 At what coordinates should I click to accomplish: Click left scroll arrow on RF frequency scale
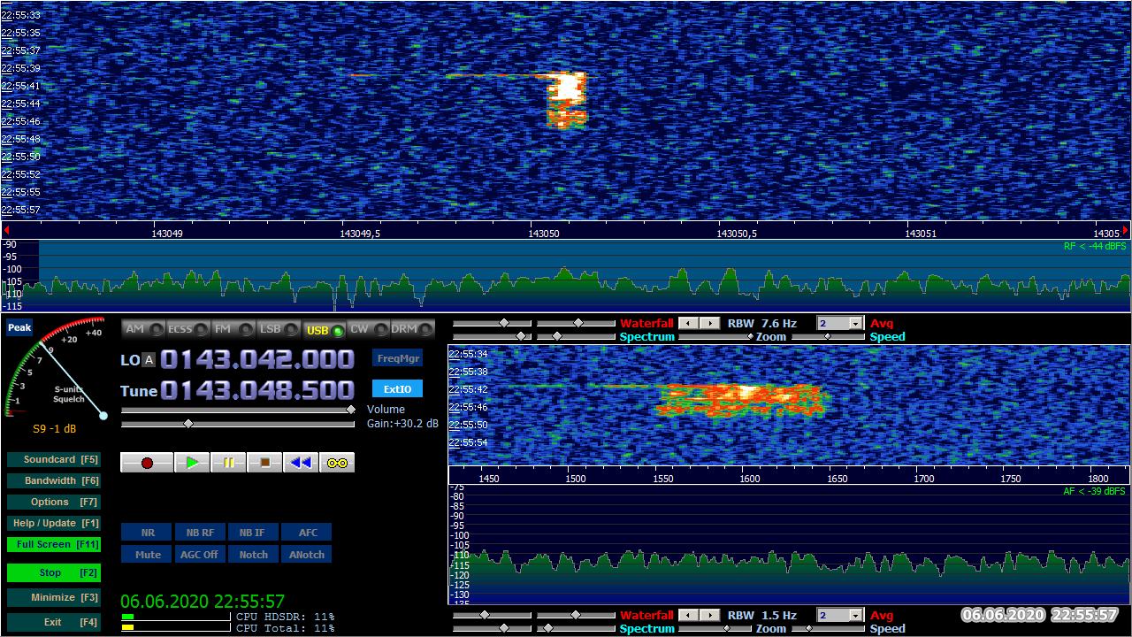click(x=6, y=230)
